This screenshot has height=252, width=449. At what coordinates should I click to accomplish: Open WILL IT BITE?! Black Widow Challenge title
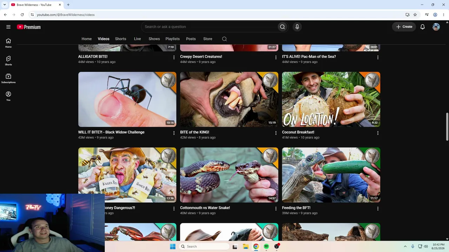[111, 132]
